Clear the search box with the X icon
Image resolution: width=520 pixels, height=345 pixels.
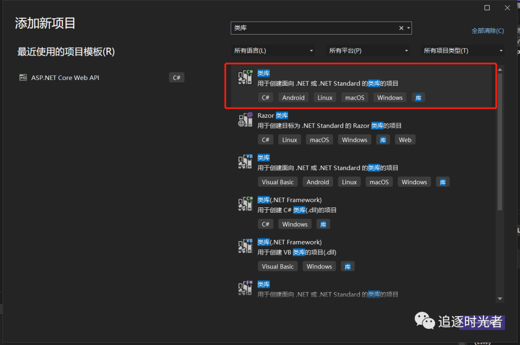tap(401, 28)
